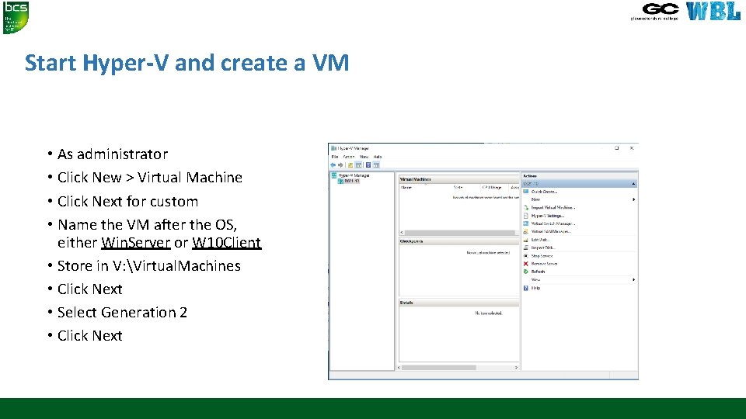Close the Hyper-V Manager window

click(632, 148)
